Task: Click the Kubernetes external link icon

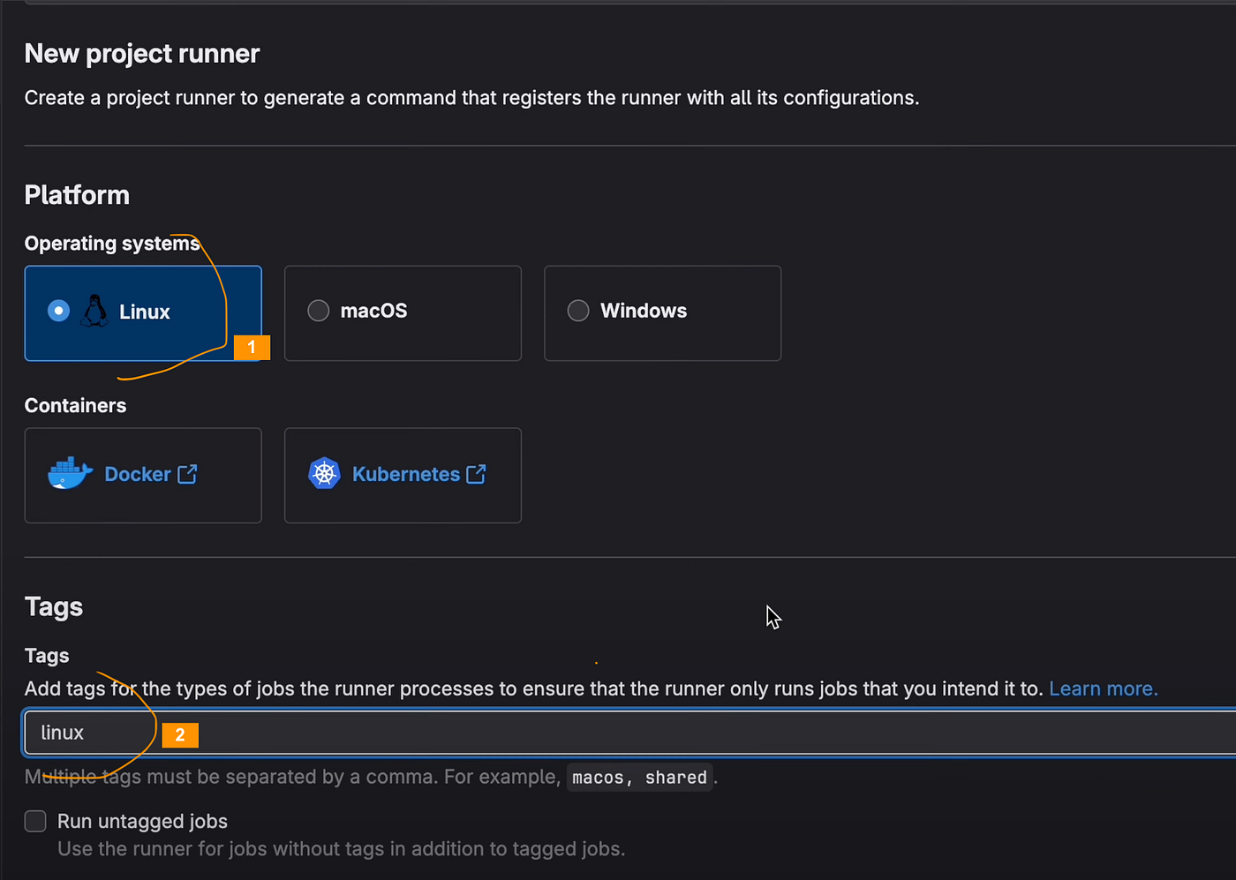Action: pos(476,474)
